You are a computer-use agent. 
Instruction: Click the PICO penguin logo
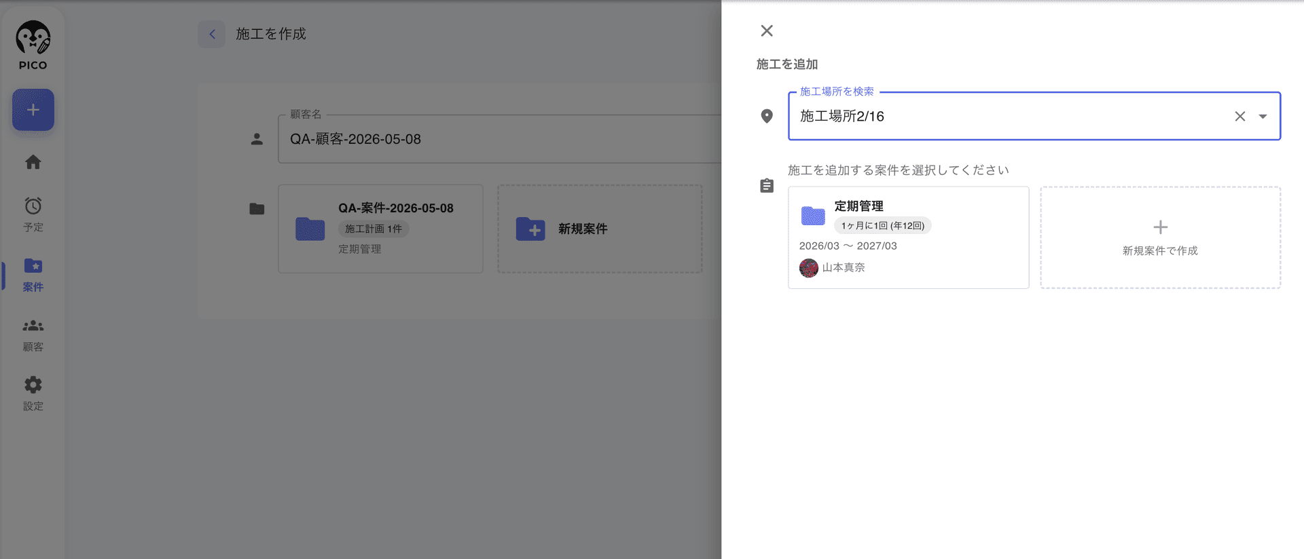tap(33, 45)
